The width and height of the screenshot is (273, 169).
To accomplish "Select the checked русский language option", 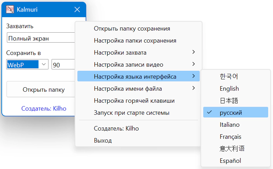I will coord(236,112).
